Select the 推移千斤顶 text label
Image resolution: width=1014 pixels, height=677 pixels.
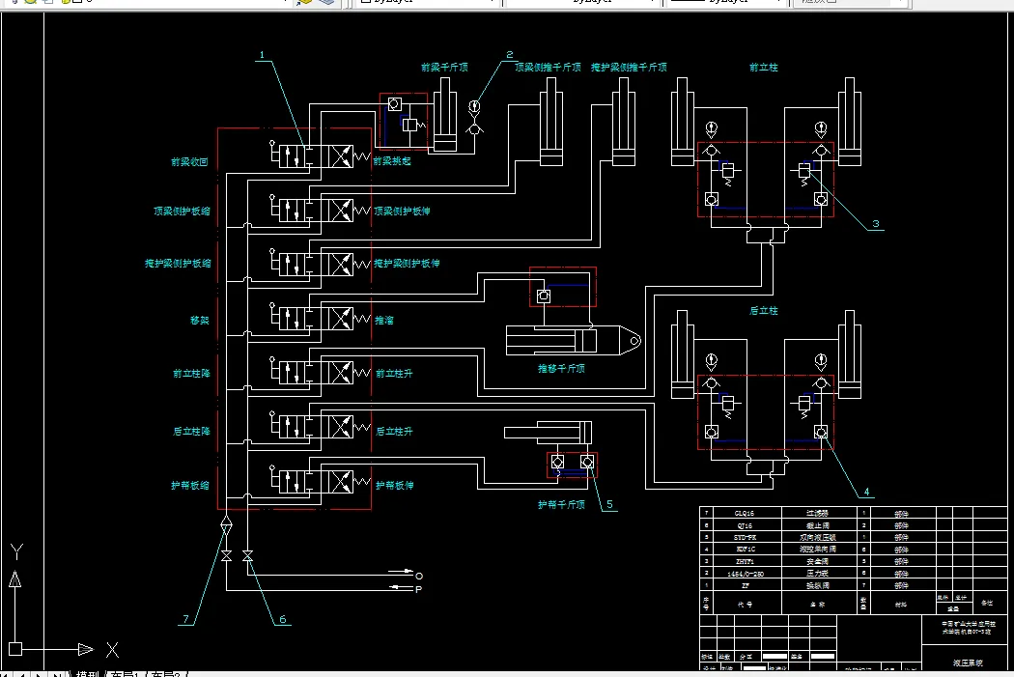(561, 369)
